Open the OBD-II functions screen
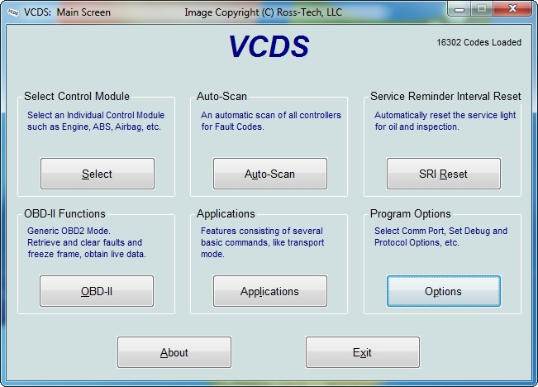Viewport: 538px width, 387px height. [97, 291]
